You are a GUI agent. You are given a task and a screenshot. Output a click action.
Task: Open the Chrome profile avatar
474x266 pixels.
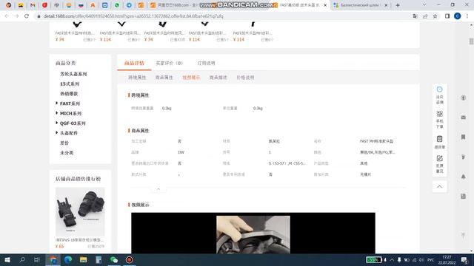click(458, 16)
